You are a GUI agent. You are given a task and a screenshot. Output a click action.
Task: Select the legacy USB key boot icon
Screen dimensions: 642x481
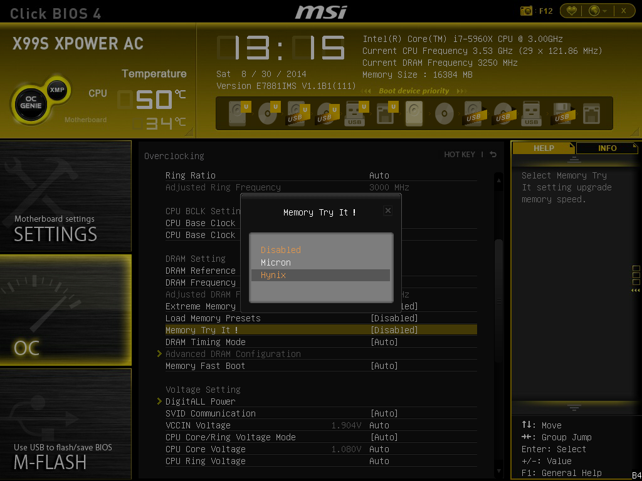[x=532, y=113]
